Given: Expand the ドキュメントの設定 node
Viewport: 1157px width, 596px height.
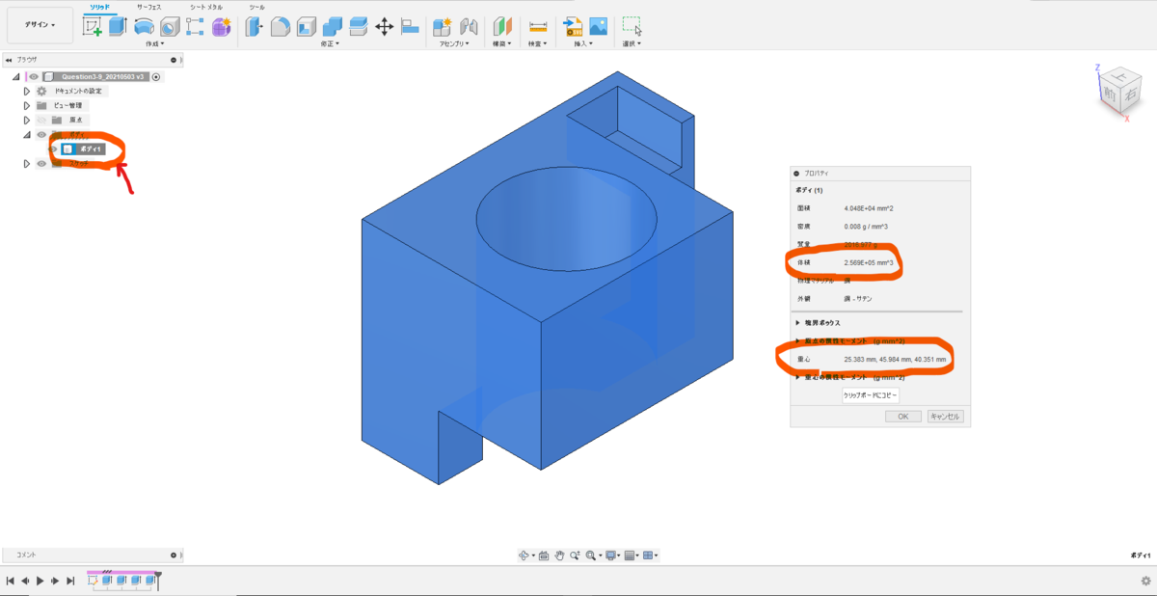Looking at the screenshot, I should 27,91.
